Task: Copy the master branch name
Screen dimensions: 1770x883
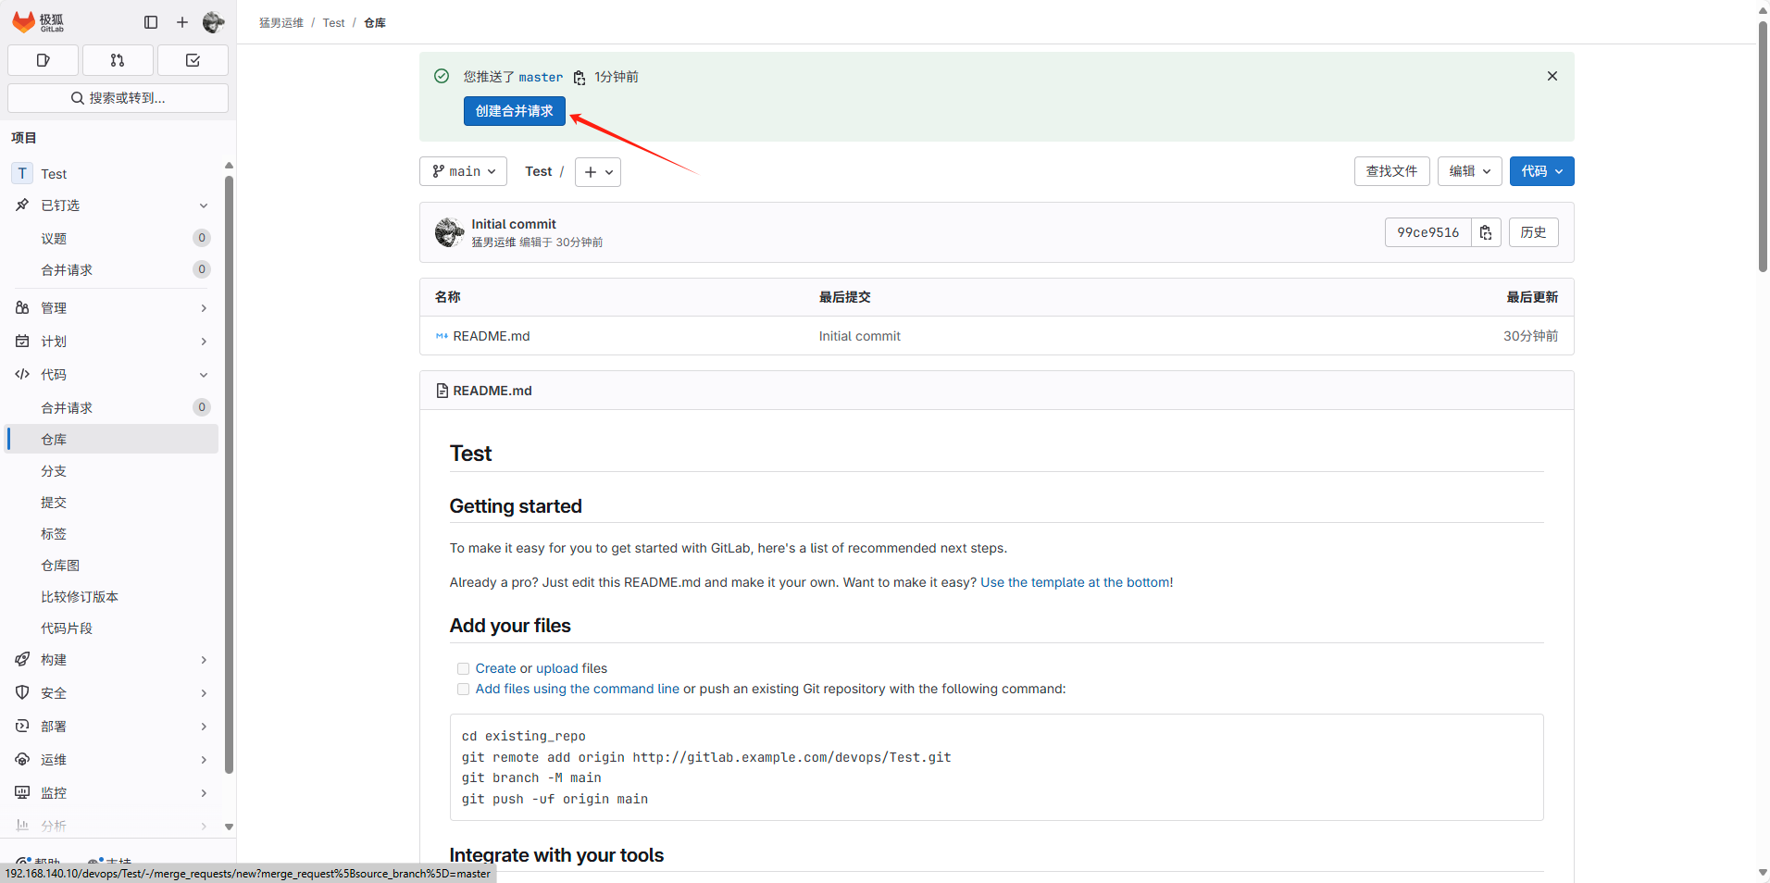Action: 579,78
